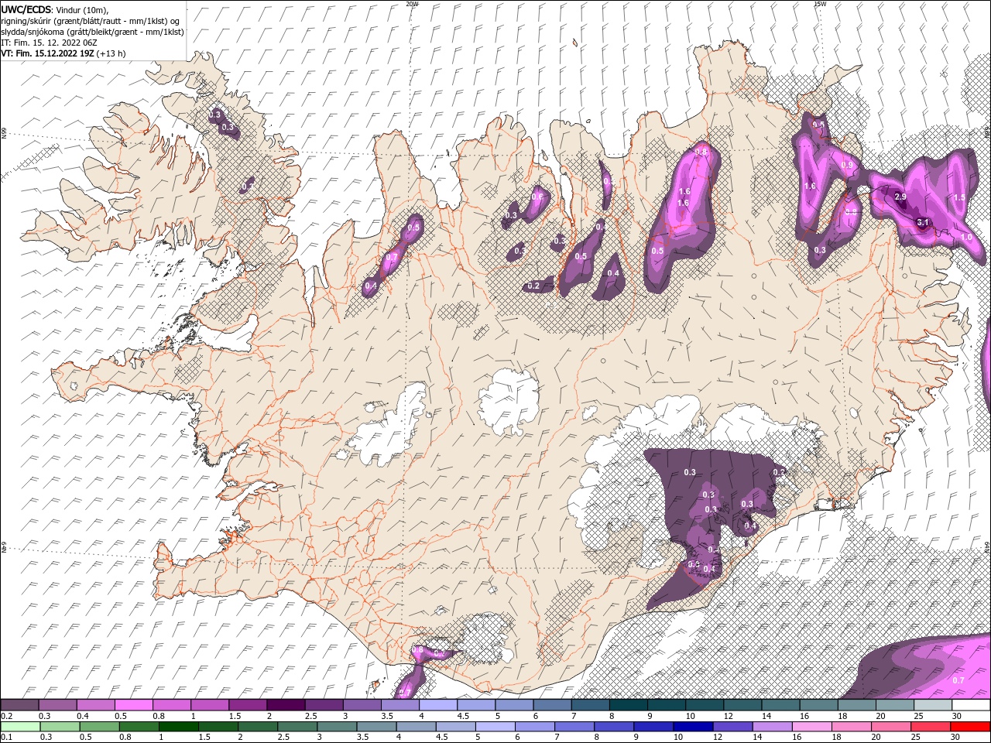
Task: Pick the light grey snow swatch starting at 25
Action: (x=933, y=705)
